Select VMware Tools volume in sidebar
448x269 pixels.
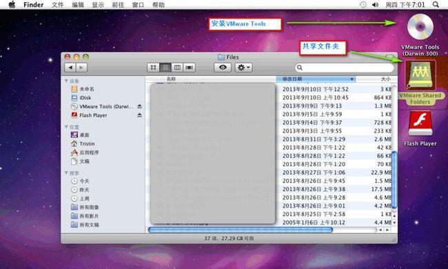102,106
